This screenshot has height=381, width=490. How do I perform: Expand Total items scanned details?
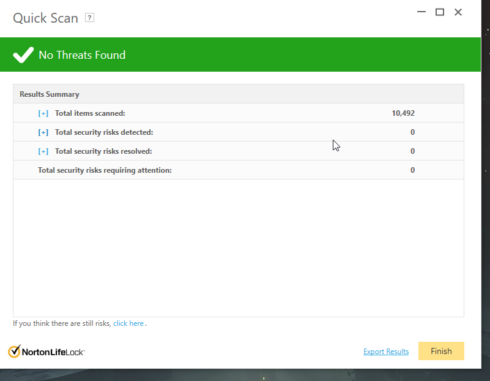43,113
